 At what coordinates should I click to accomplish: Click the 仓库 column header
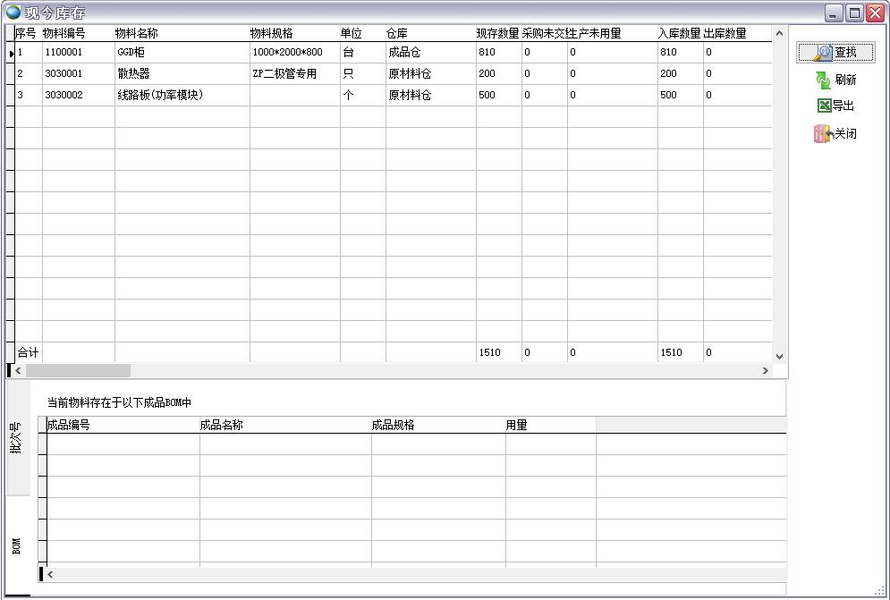click(397, 33)
